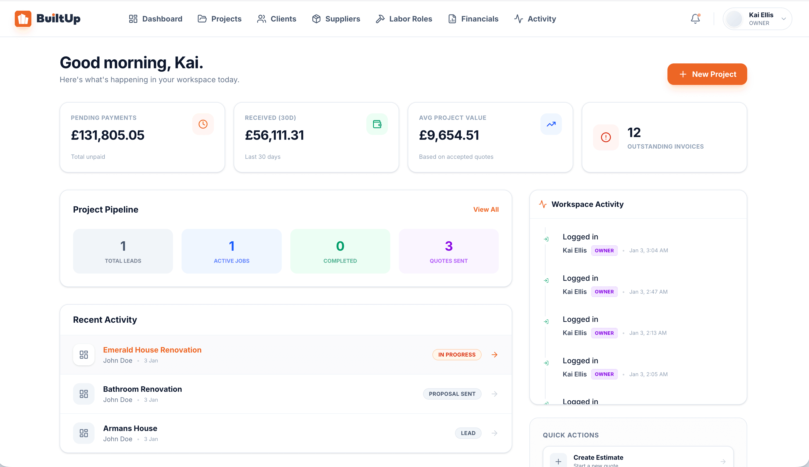
Task: Click the clock icon on Pending Payments card
Action: tap(203, 124)
